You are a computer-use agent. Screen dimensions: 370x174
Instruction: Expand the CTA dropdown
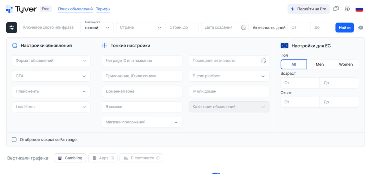(51, 76)
